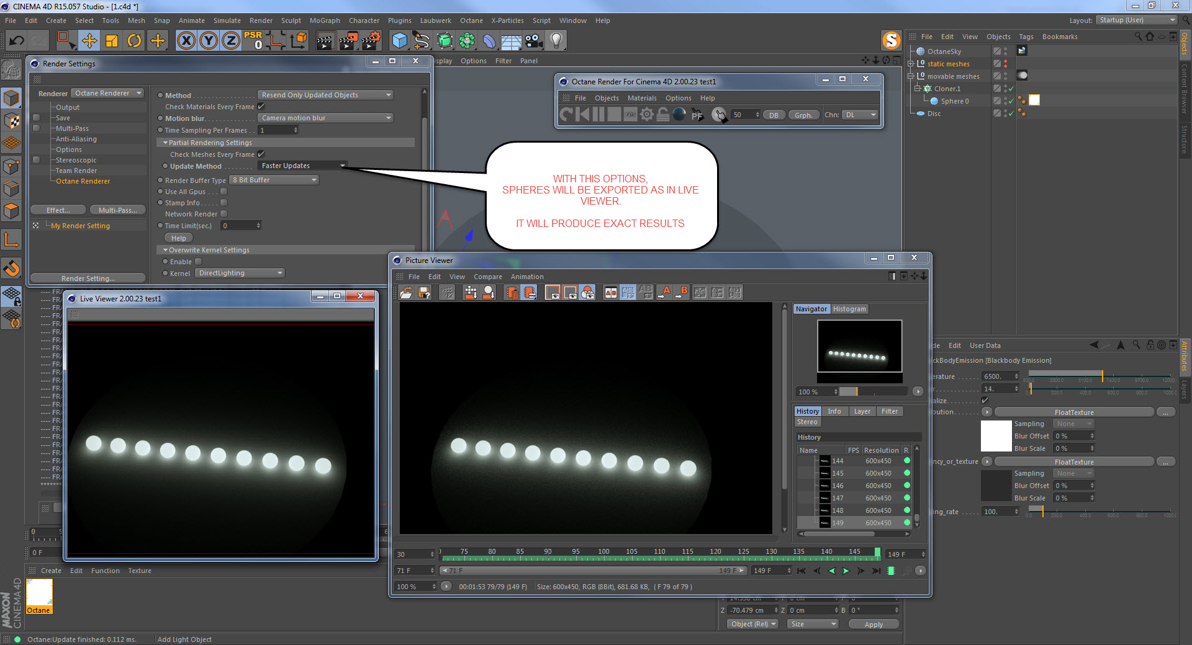Viewport: 1192px width, 645px height.
Task: Open the spline pen tool icon
Action: click(x=422, y=41)
